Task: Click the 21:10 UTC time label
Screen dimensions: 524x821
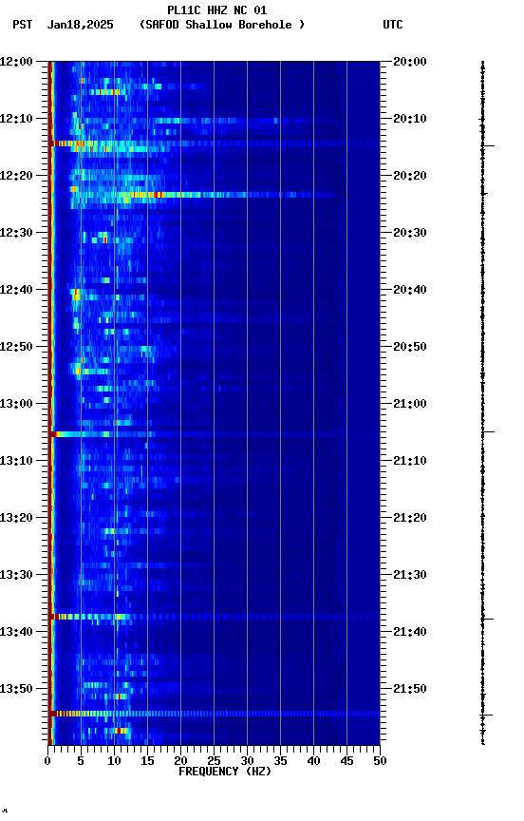Action: [x=410, y=461]
